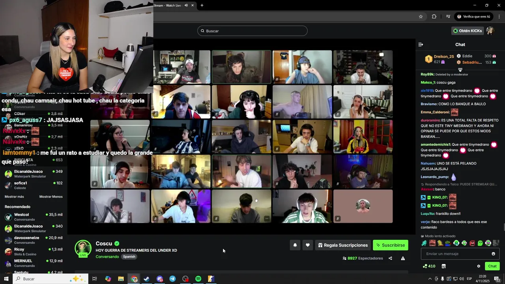The width and height of the screenshot is (505, 284).
Task: Insert the red angry face emote
Action: point(472,243)
